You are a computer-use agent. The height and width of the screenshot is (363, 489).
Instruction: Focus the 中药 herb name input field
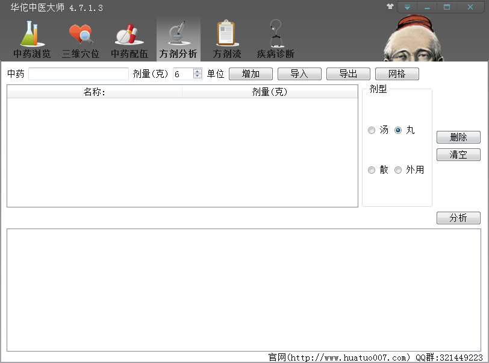(x=78, y=74)
